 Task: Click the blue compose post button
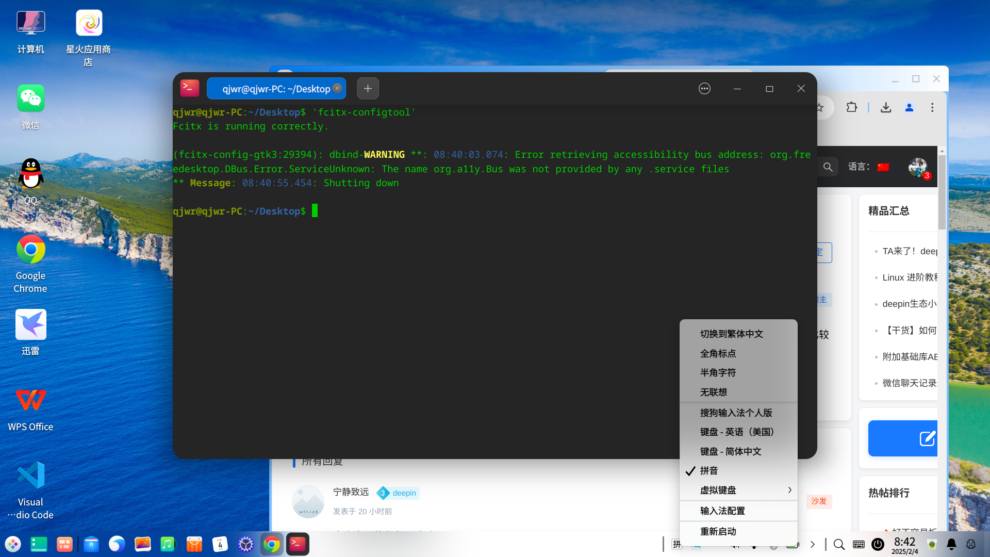903,438
